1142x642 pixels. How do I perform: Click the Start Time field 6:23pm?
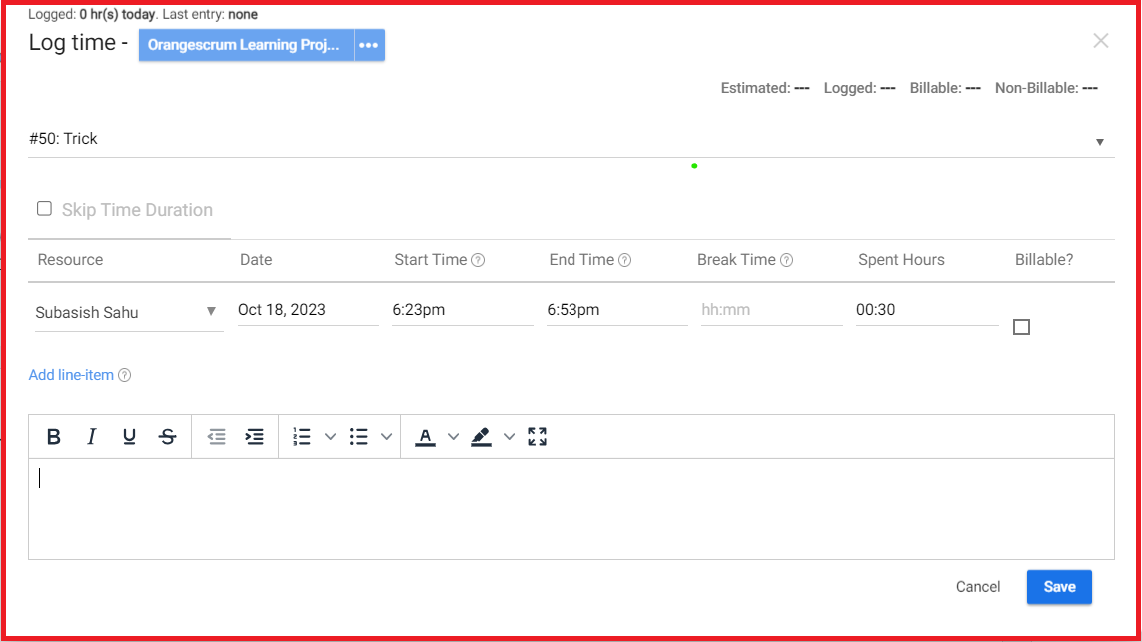pyautogui.click(x=462, y=310)
